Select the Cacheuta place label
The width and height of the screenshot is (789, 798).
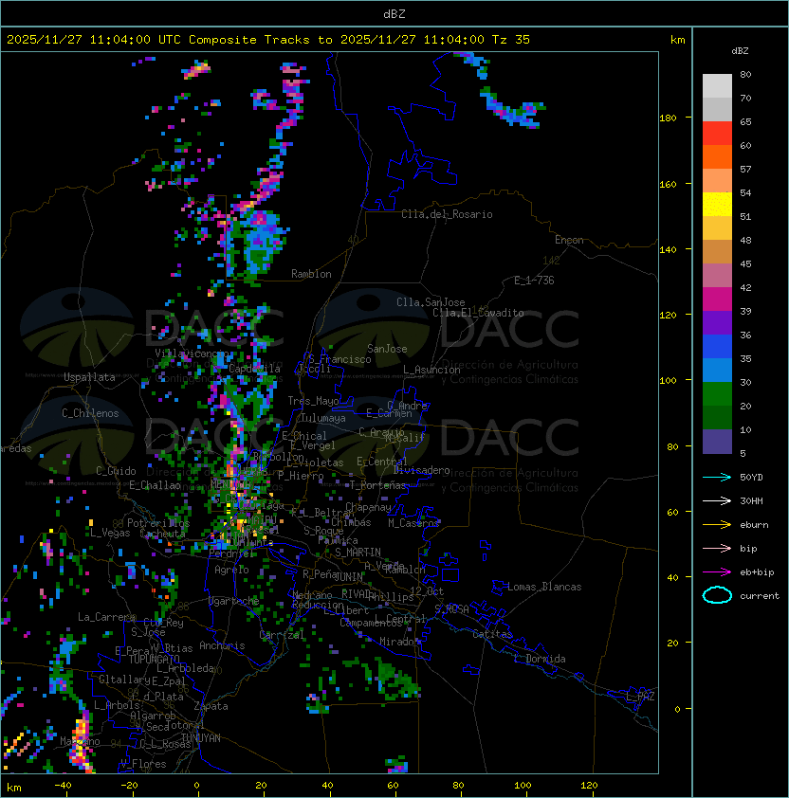pos(163,534)
